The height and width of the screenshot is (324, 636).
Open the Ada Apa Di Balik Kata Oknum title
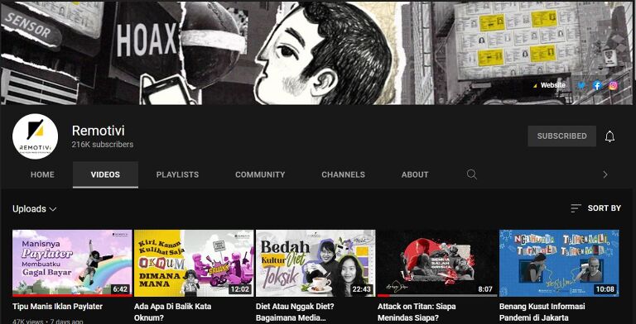[173, 312]
